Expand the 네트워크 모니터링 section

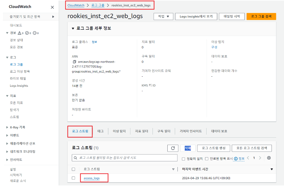click(7, 152)
